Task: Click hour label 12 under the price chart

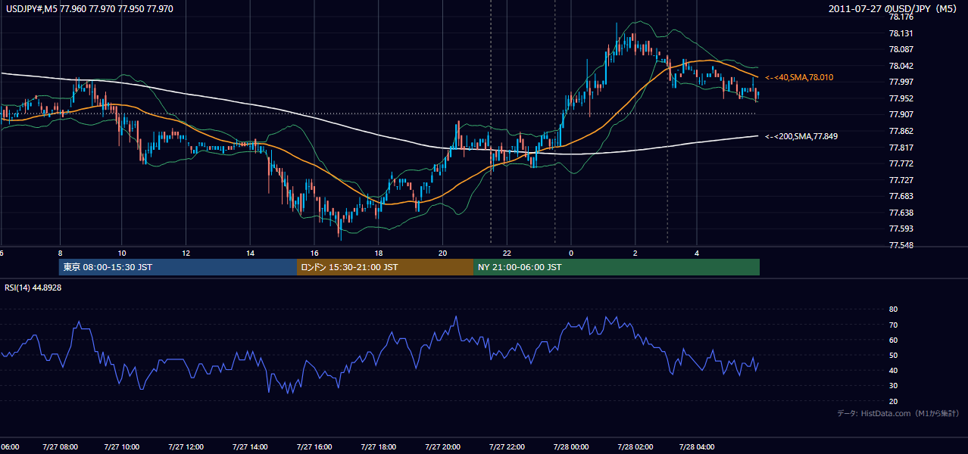Action: (186, 253)
